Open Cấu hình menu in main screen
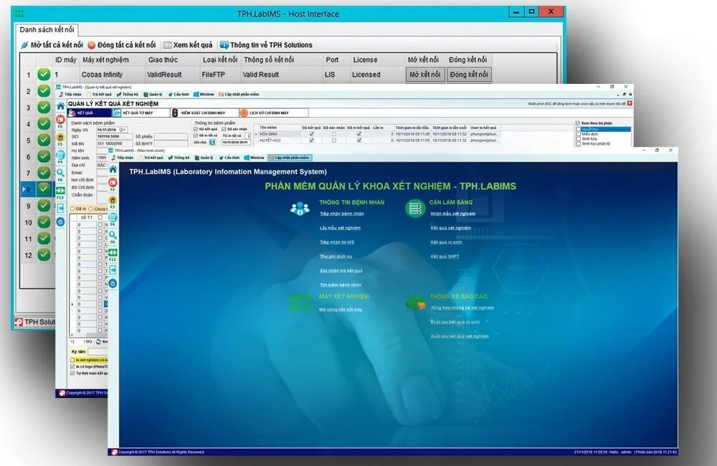Screen dimensions: 717x466 tap(229, 158)
